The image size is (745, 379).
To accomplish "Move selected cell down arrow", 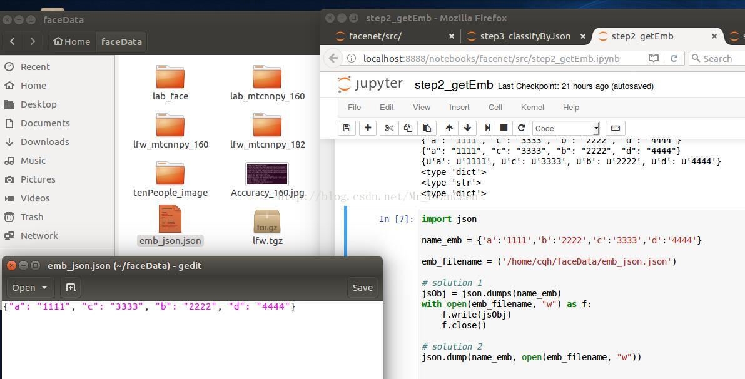I will [x=467, y=128].
